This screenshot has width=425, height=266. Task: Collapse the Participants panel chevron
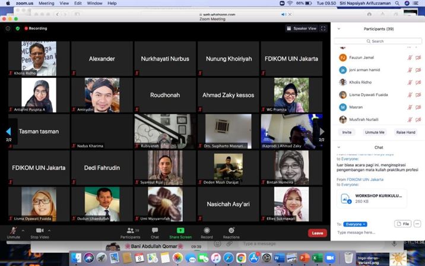[x=338, y=28]
